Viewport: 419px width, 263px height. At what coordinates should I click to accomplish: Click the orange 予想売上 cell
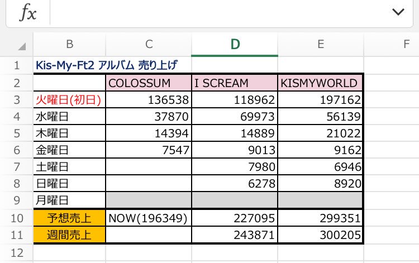point(69,218)
